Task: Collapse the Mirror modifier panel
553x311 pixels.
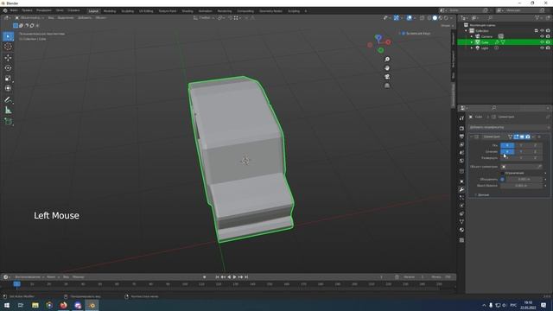Action: pyautogui.click(x=471, y=136)
